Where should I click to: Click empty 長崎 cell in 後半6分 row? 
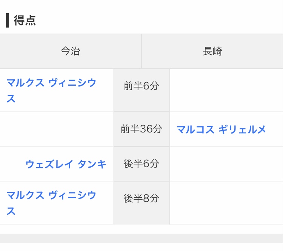click(x=226, y=164)
